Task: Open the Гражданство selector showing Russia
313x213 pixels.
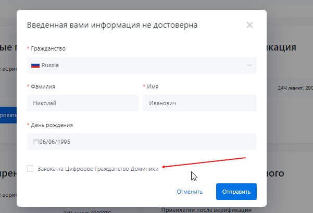Action: (x=141, y=66)
